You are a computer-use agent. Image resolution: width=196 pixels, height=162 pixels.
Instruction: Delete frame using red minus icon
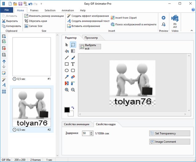tap(4, 48)
